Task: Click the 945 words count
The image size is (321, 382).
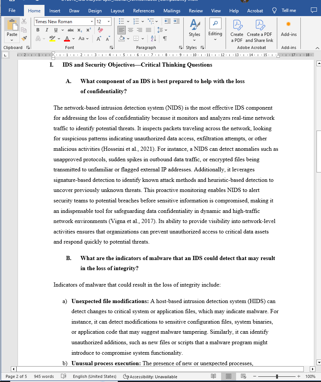Action: coord(44,376)
